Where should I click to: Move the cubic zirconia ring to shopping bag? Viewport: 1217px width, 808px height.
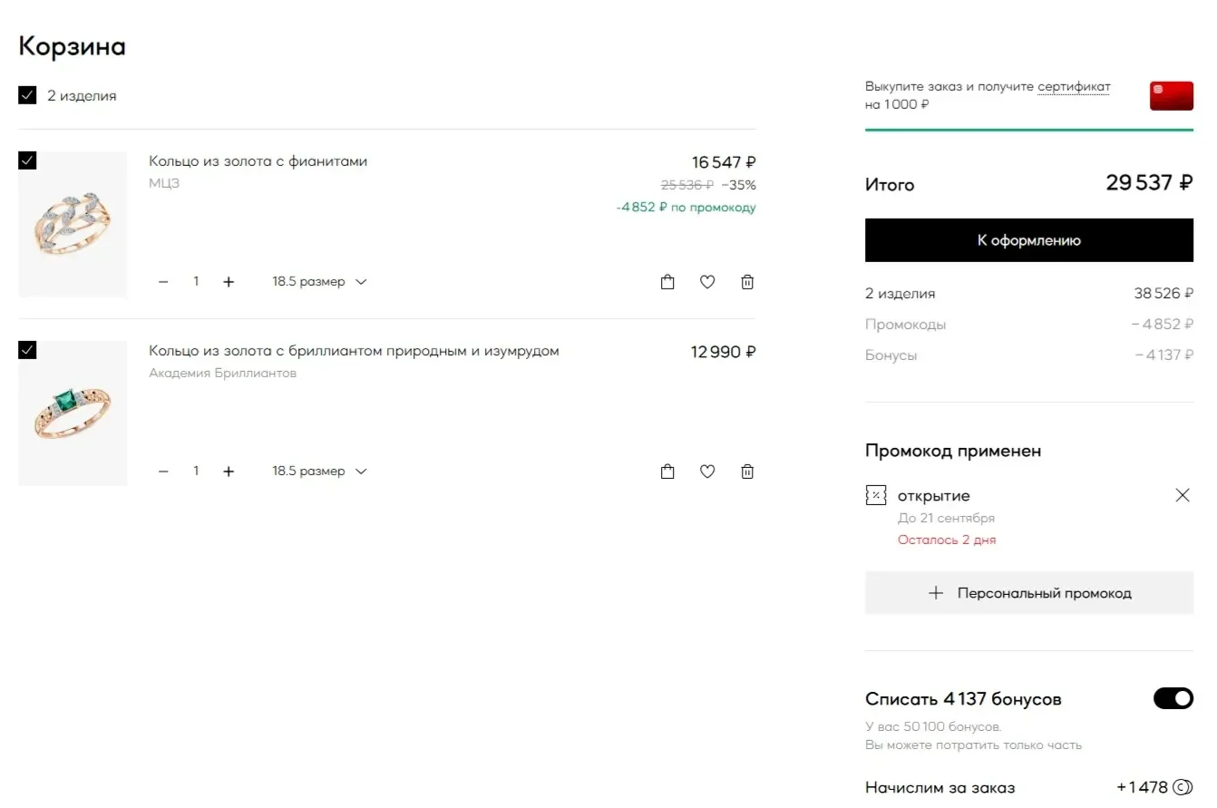point(667,282)
